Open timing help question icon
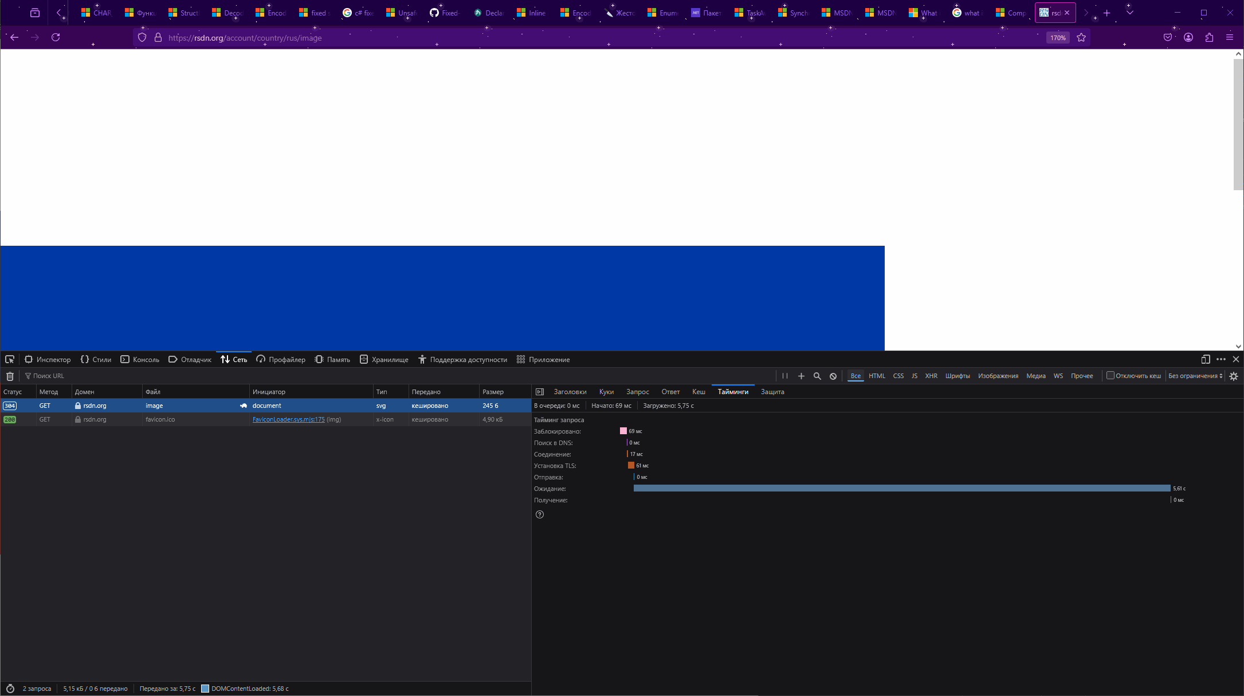Screen dimensions: 1244x696 pos(540,514)
